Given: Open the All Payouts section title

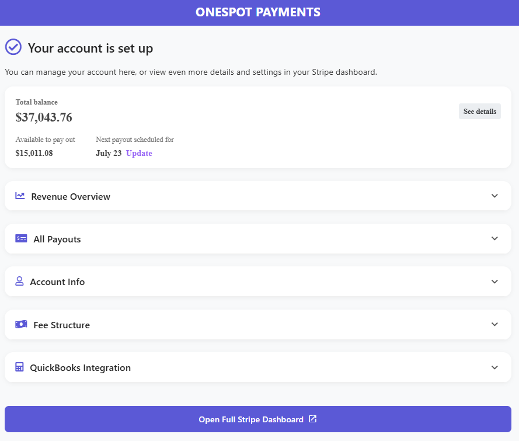Looking at the screenshot, I should [57, 239].
